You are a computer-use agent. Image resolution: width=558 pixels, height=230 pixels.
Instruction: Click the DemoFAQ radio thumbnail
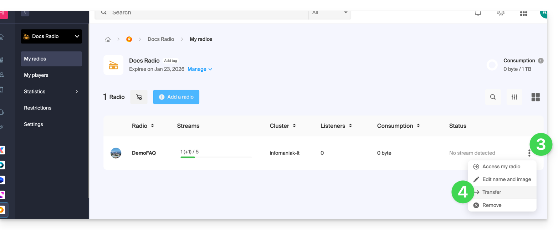coord(116,153)
